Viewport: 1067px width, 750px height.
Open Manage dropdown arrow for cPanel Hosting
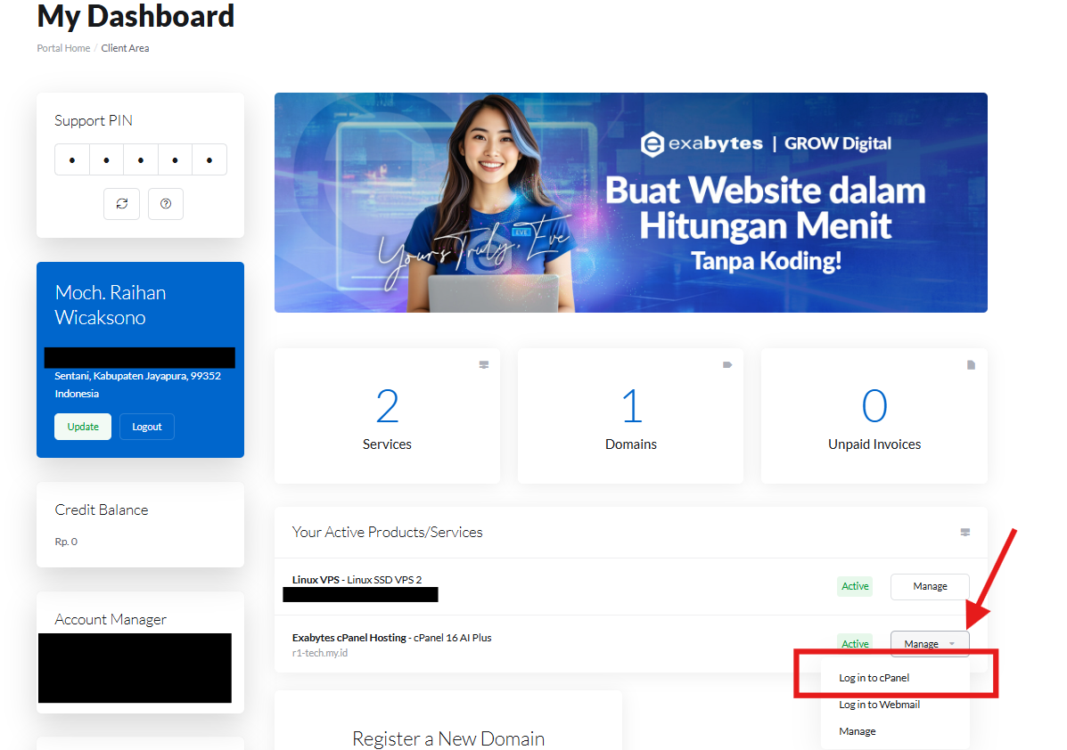coord(952,644)
